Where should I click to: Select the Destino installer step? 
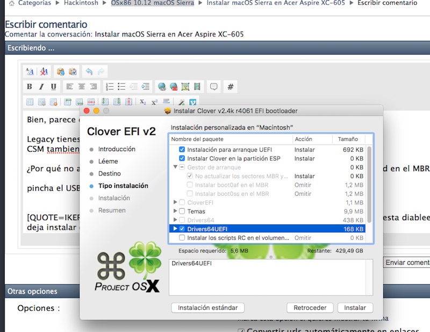110,174
